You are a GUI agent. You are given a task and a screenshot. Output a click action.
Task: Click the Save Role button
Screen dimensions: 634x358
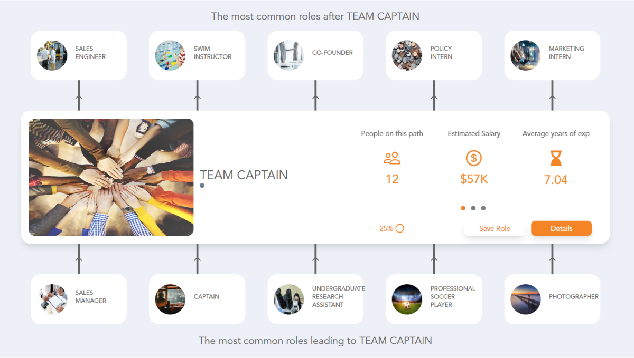click(x=495, y=228)
